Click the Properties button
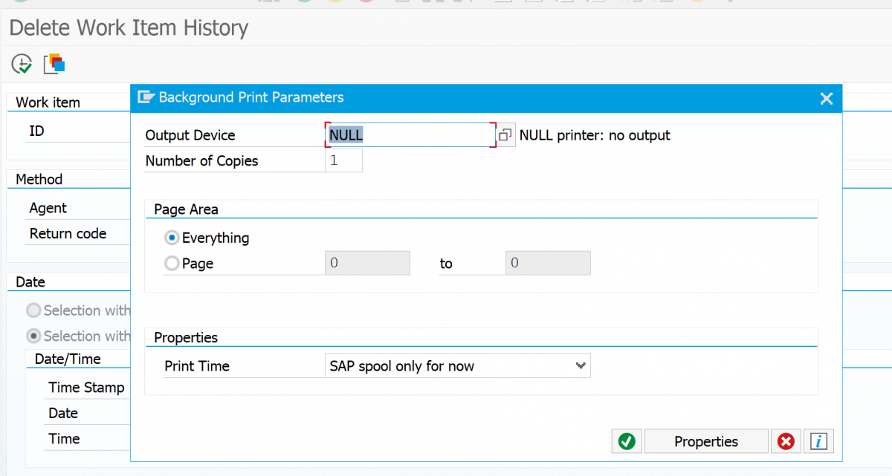The width and height of the screenshot is (892, 476). (705, 440)
